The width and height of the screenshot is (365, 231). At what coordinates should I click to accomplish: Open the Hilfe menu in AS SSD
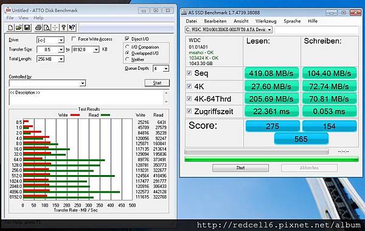(x=313, y=21)
